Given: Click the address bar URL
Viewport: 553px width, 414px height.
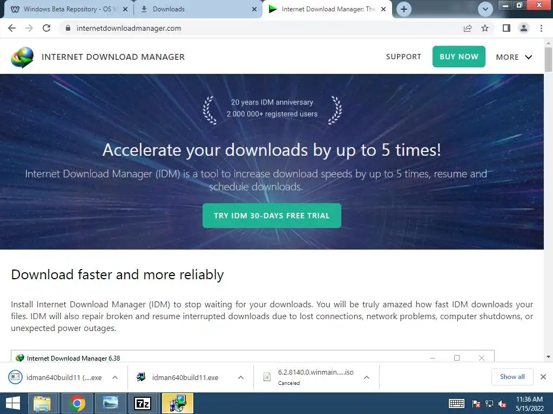Looking at the screenshot, I should click(129, 28).
